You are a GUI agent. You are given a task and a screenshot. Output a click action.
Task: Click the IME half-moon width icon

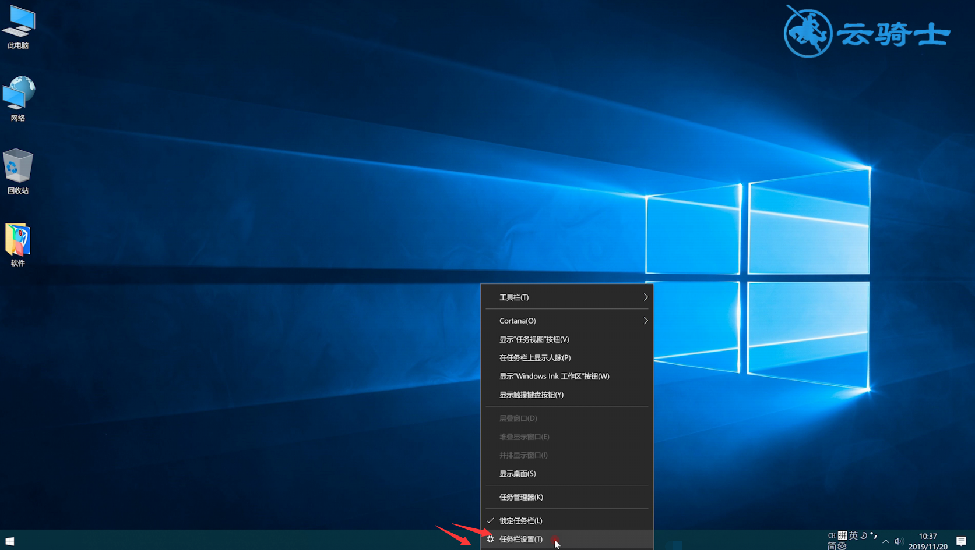864,535
